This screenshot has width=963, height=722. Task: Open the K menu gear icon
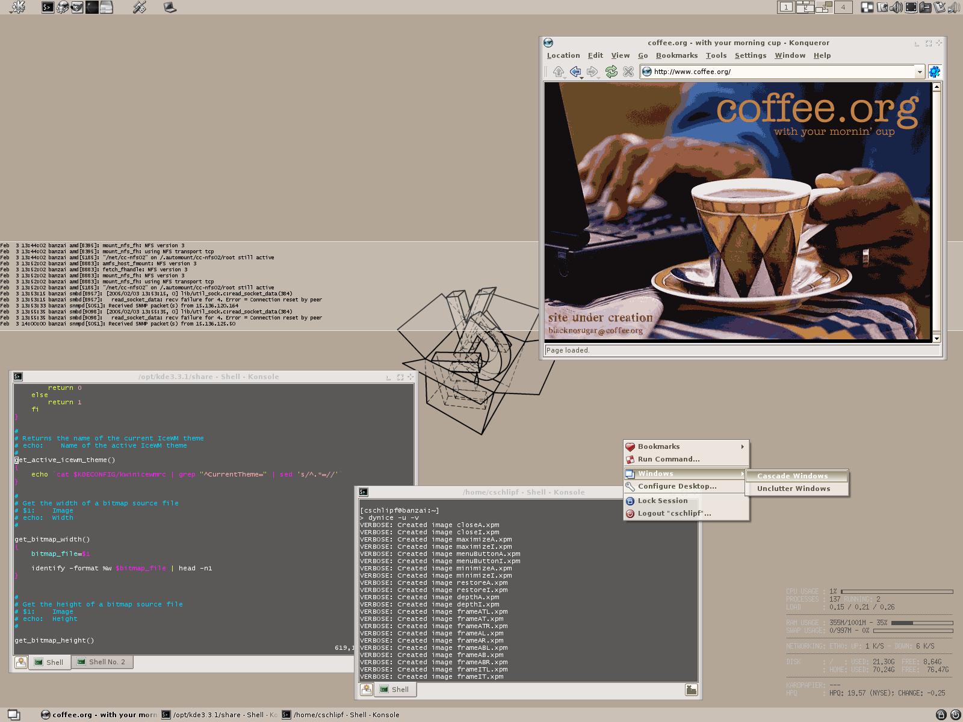pos(17,7)
